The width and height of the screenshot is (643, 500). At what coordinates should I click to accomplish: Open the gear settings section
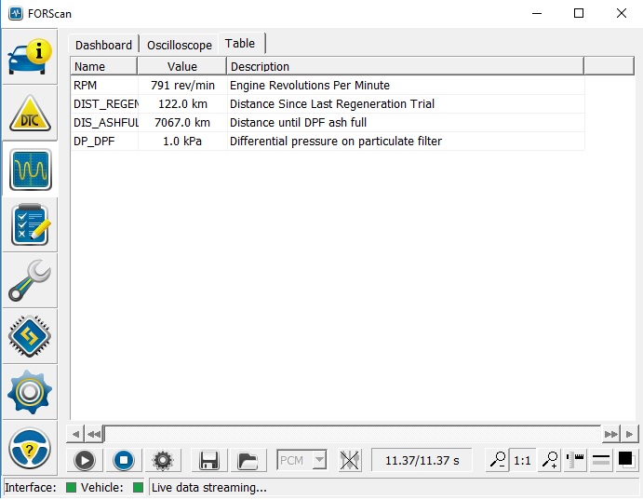click(x=30, y=393)
